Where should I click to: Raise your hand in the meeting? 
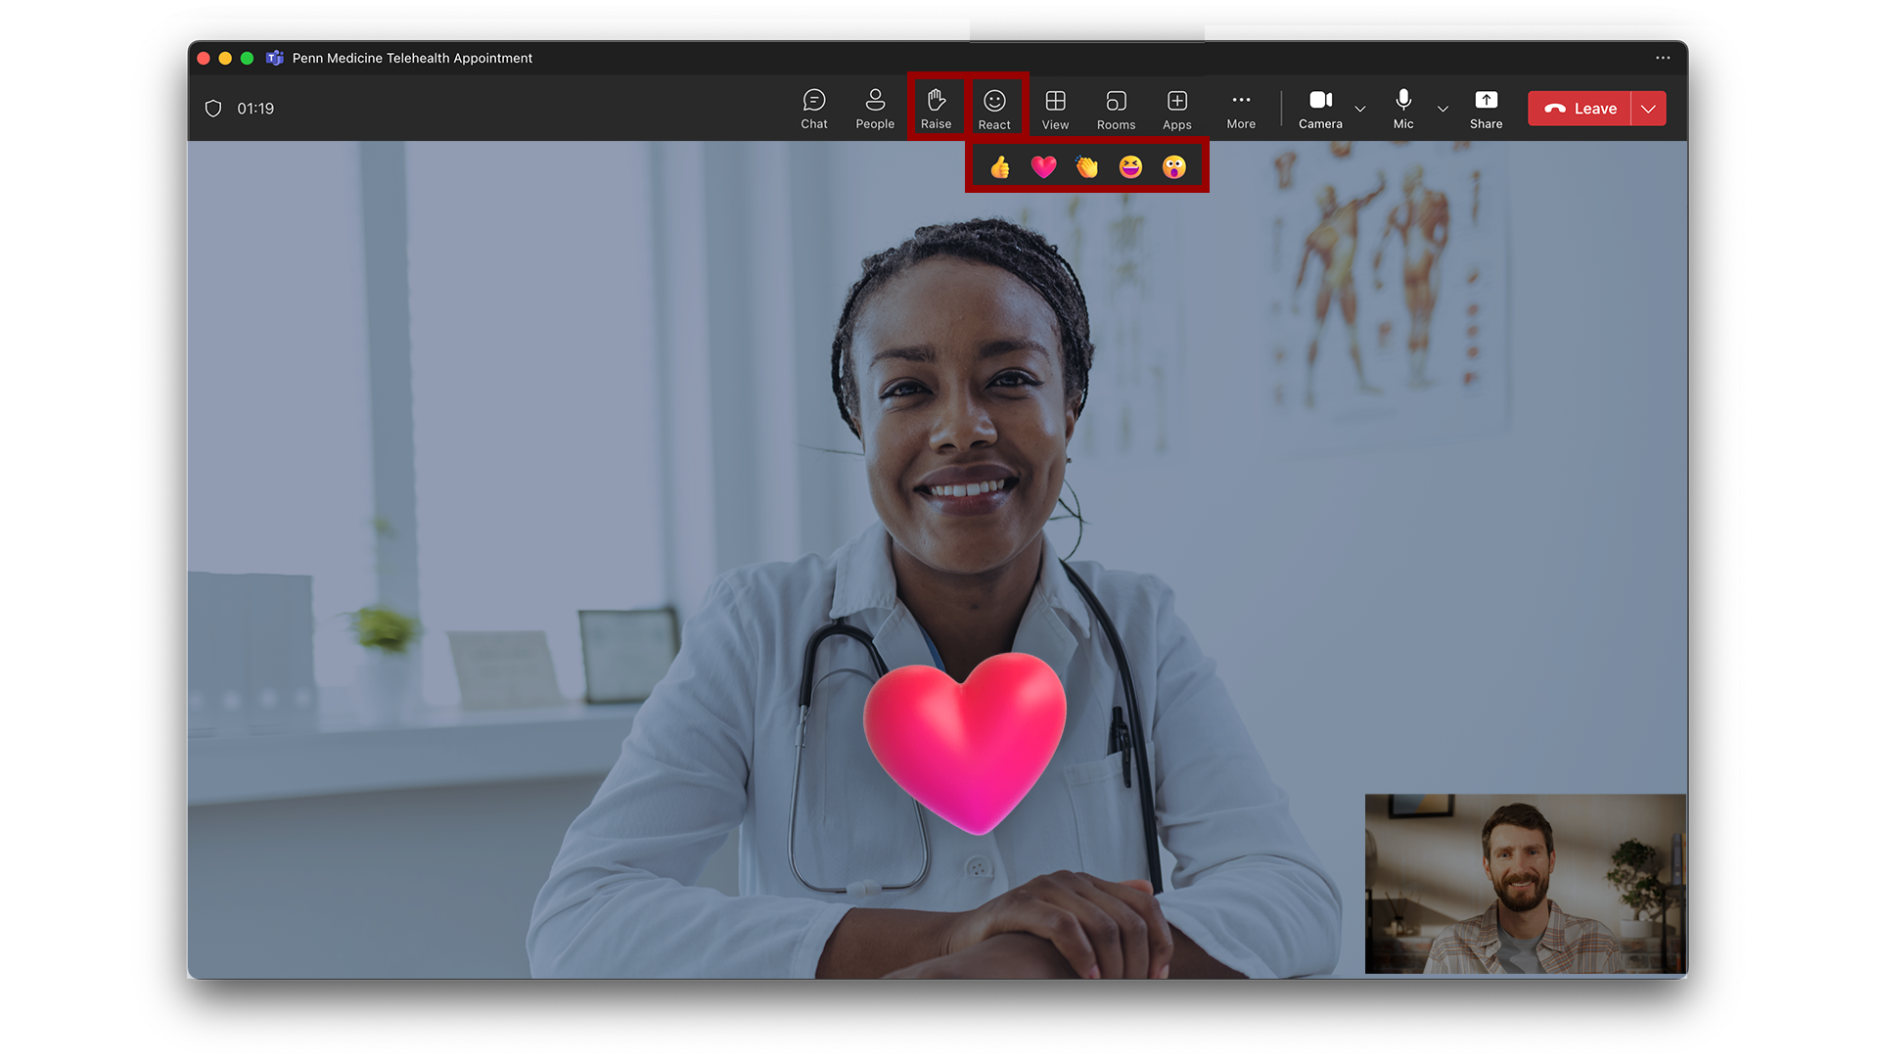(936, 108)
